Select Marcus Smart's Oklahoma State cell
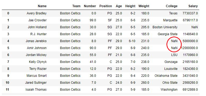Screen dimensions: 206x96 166,76
